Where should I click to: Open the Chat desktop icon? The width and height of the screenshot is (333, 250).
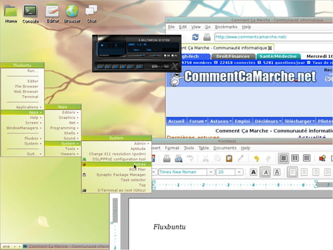[91, 14]
